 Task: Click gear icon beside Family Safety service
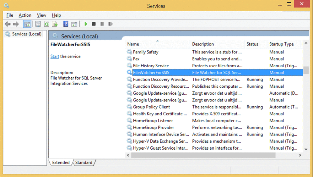click(x=129, y=52)
